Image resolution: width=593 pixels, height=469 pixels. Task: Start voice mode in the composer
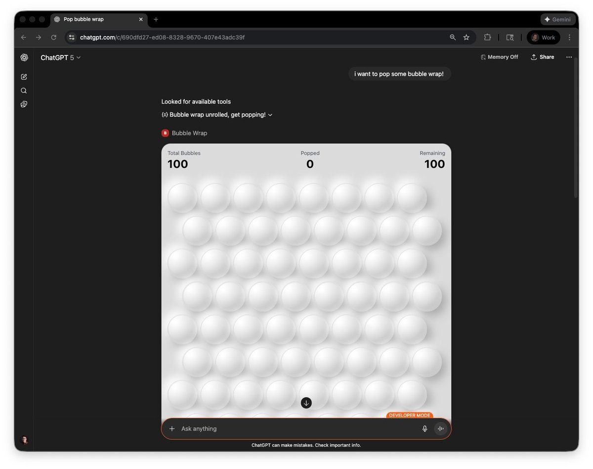pos(440,429)
